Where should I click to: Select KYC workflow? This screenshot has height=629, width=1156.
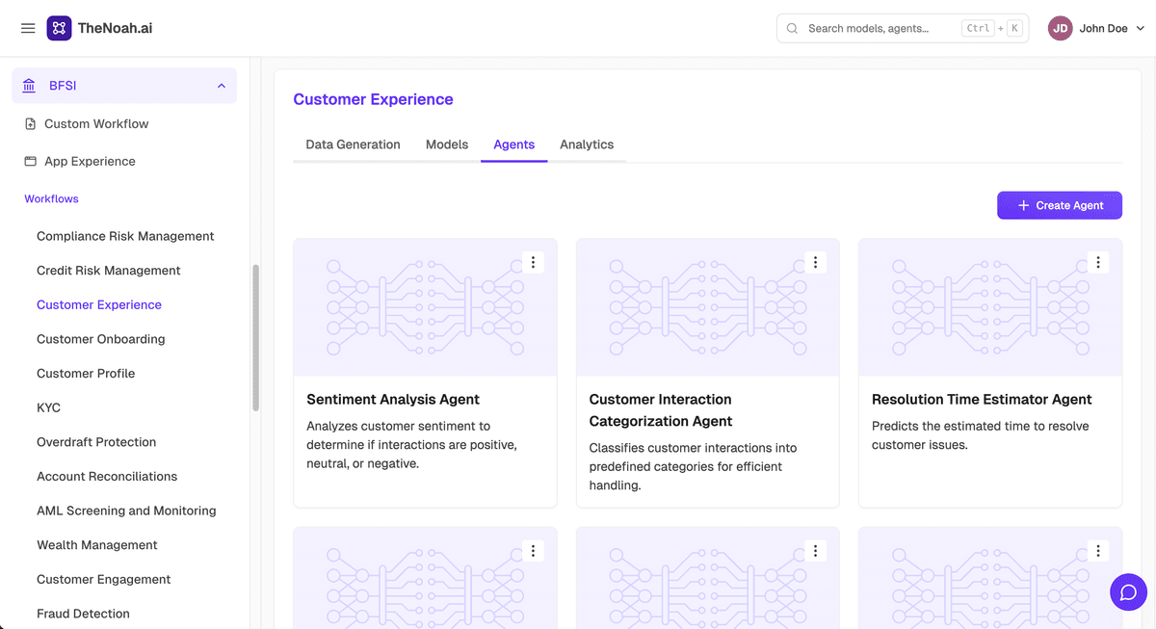pos(48,407)
